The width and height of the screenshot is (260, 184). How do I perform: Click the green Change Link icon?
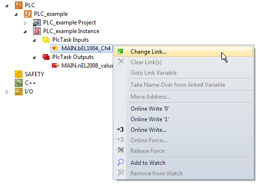120,52
